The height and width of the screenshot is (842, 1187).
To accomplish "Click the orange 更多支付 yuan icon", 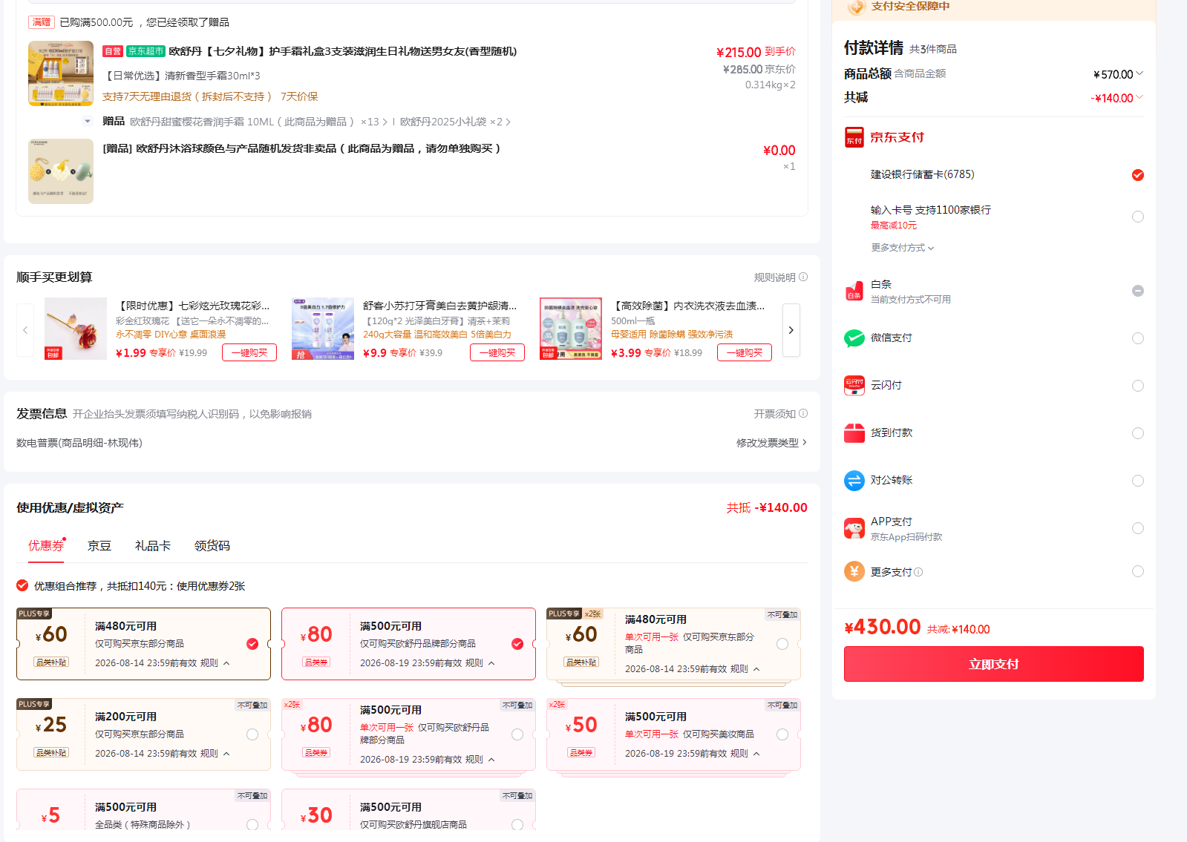I will [x=854, y=571].
